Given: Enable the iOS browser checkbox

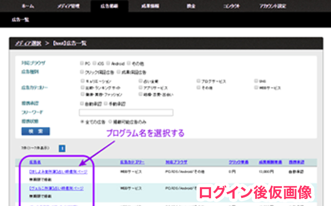Looking at the screenshot, I should 95,64.
